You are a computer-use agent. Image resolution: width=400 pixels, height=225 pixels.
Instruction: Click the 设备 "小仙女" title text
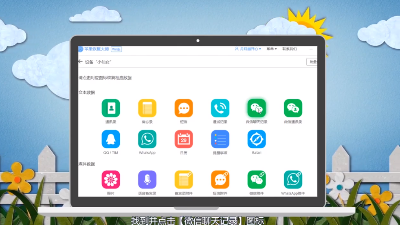(x=98, y=62)
